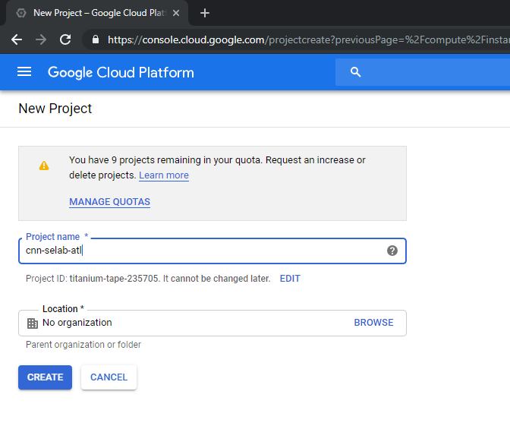Click EDIT next to Project ID
This screenshot has height=426, width=510.
(x=290, y=279)
